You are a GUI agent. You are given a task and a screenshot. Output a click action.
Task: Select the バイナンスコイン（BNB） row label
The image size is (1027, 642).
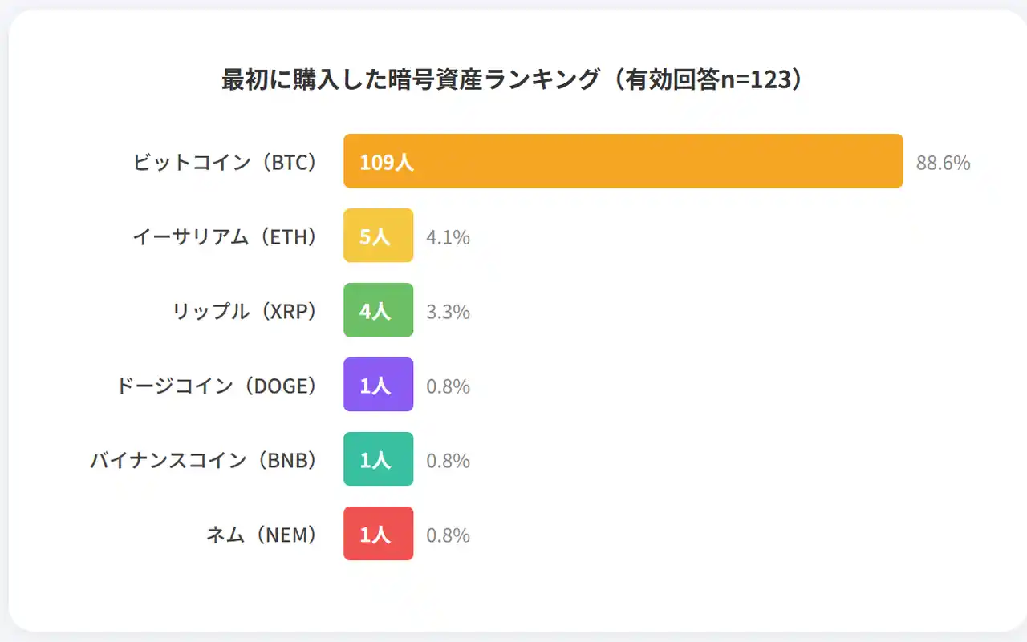pyautogui.click(x=203, y=461)
